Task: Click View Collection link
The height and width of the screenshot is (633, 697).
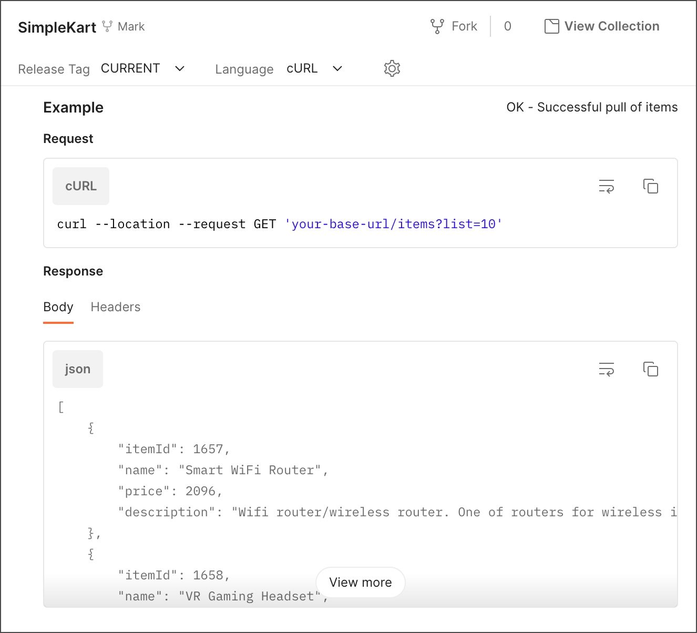Action: (x=612, y=26)
